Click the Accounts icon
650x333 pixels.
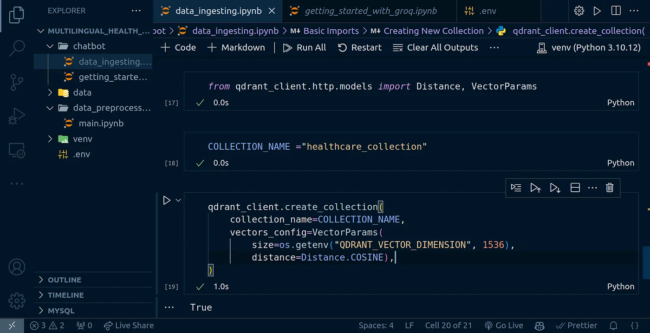(x=17, y=268)
